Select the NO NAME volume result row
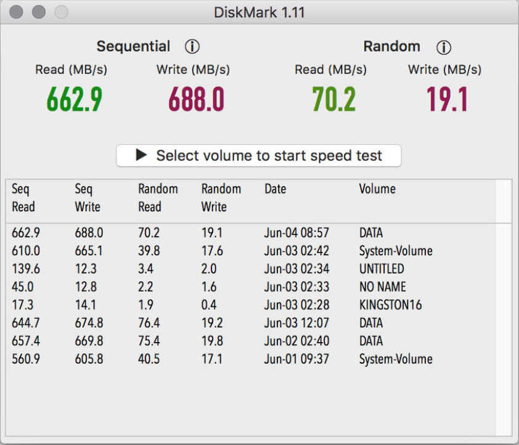This screenshot has height=445, width=519. click(x=247, y=287)
